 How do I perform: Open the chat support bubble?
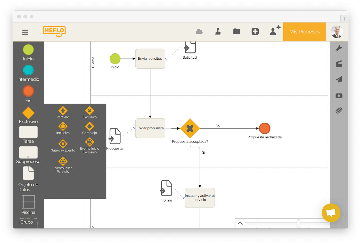click(331, 213)
